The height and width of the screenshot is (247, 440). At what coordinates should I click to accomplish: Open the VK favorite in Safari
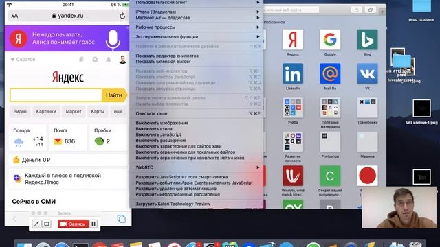coord(367,73)
